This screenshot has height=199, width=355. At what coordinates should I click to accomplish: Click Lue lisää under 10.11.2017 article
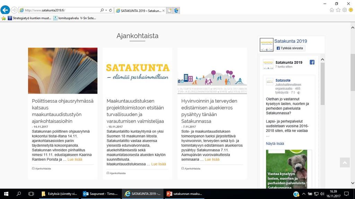tap(158, 164)
